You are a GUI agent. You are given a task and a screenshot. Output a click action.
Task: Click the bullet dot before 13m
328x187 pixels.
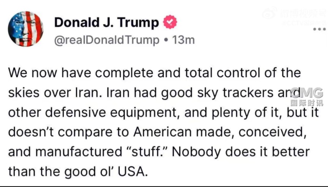tap(166, 40)
